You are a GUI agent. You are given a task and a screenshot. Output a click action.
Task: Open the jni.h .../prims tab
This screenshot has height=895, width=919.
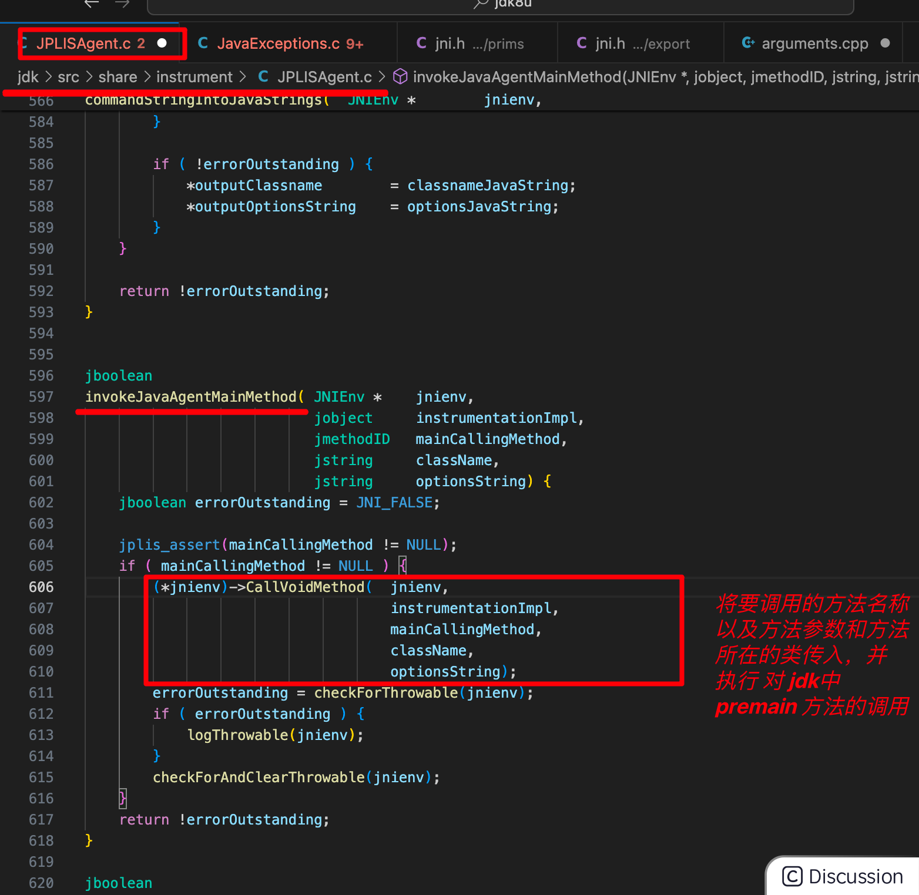pos(478,43)
